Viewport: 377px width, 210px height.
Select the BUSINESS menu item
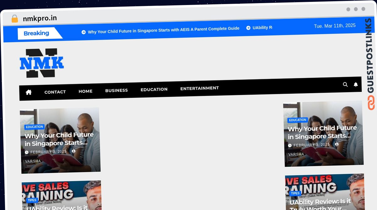pyautogui.click(x=117, y=90)
